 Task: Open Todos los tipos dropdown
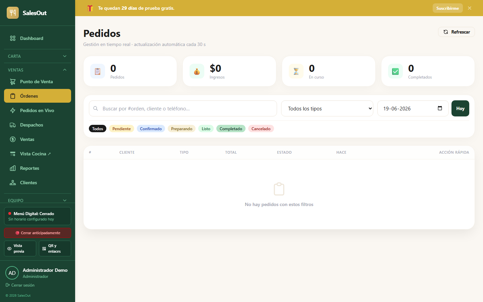[327, 108]
